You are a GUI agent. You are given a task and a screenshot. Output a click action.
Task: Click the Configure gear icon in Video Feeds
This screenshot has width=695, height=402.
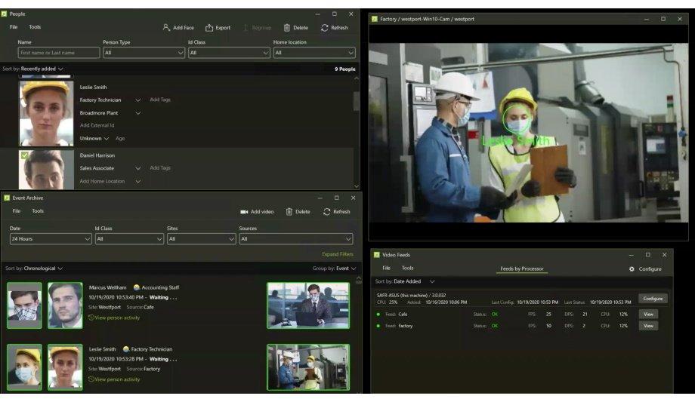click(x=632, y=269)
